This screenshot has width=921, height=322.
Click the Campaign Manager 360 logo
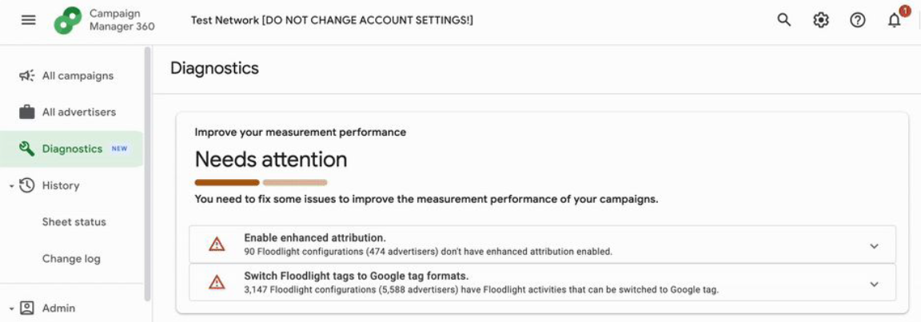click(x=68, y=21)
